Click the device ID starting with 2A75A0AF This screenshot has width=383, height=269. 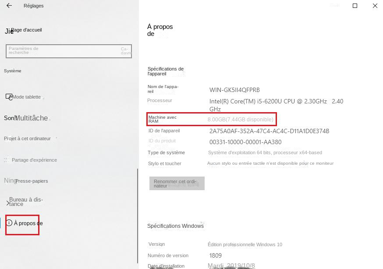(269, 131)
